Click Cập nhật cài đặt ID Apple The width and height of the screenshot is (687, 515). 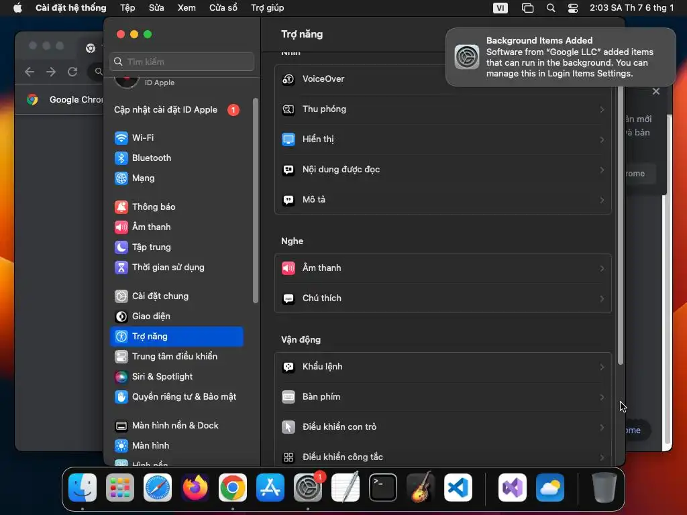(176, 110)
